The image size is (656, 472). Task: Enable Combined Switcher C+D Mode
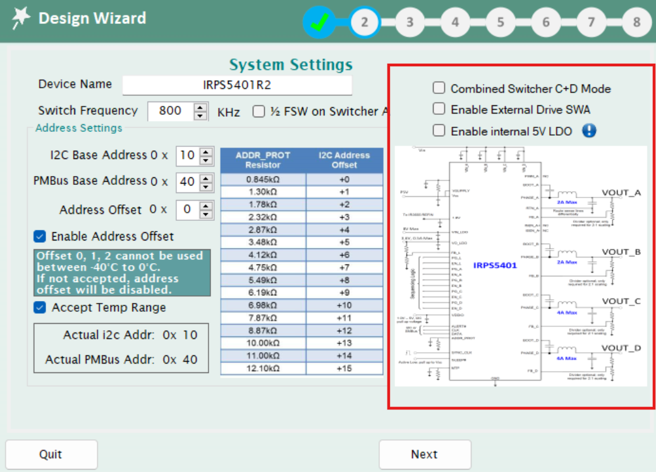coord(439,88)
